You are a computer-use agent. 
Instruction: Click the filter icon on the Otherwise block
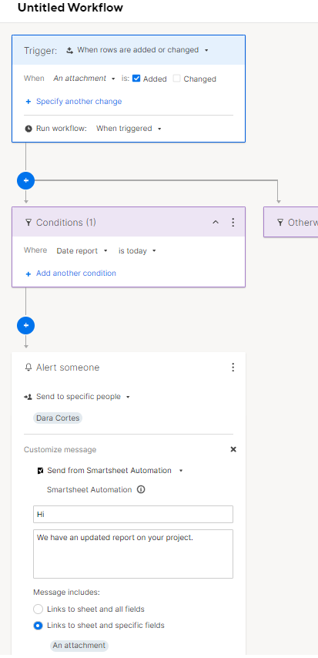coord(280,222)
